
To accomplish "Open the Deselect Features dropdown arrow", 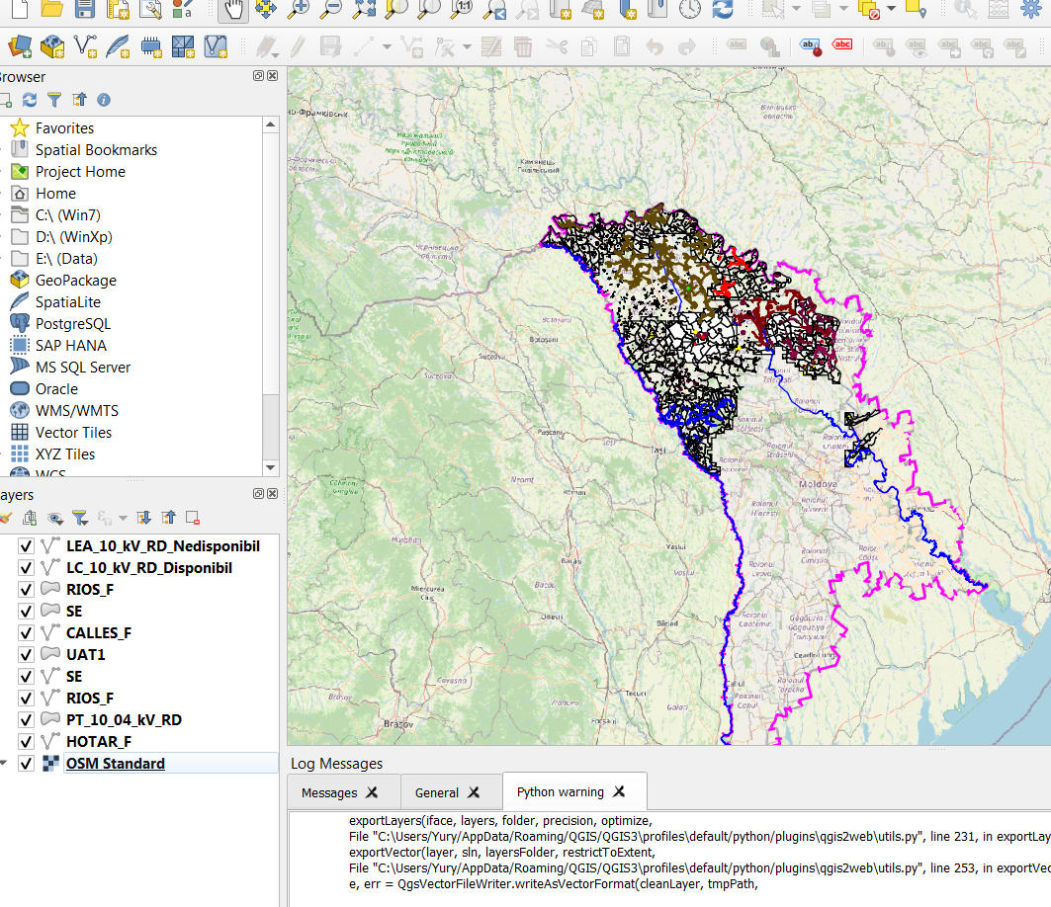I will 891,9.
